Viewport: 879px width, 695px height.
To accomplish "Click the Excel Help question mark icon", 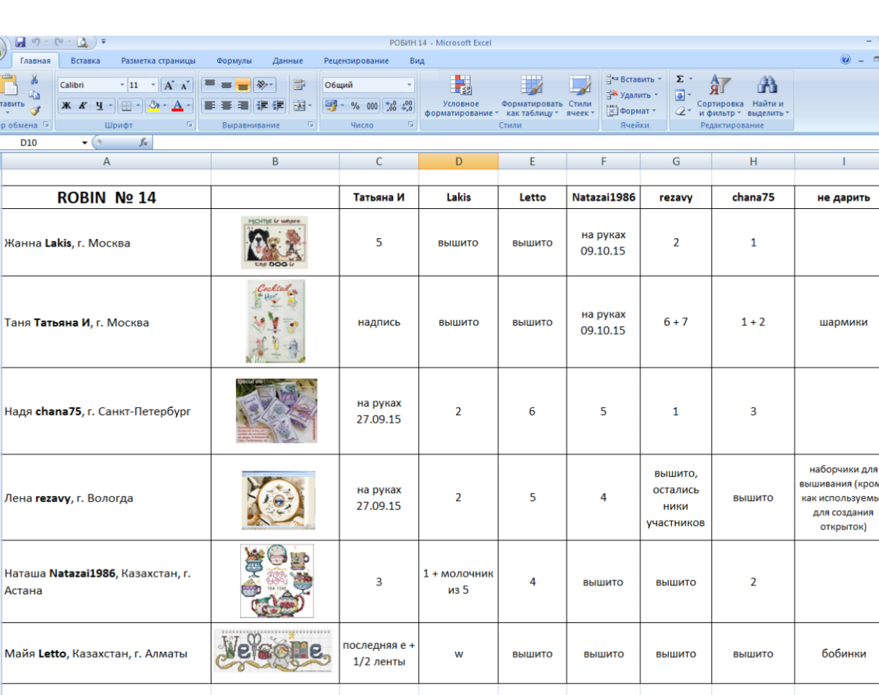I will (845, 60).
